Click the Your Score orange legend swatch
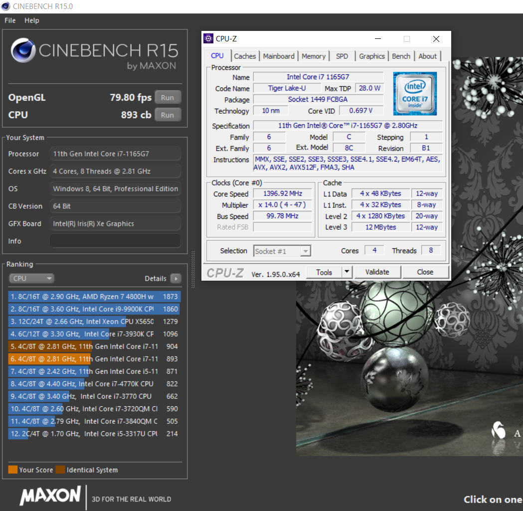 coord(12,470)
